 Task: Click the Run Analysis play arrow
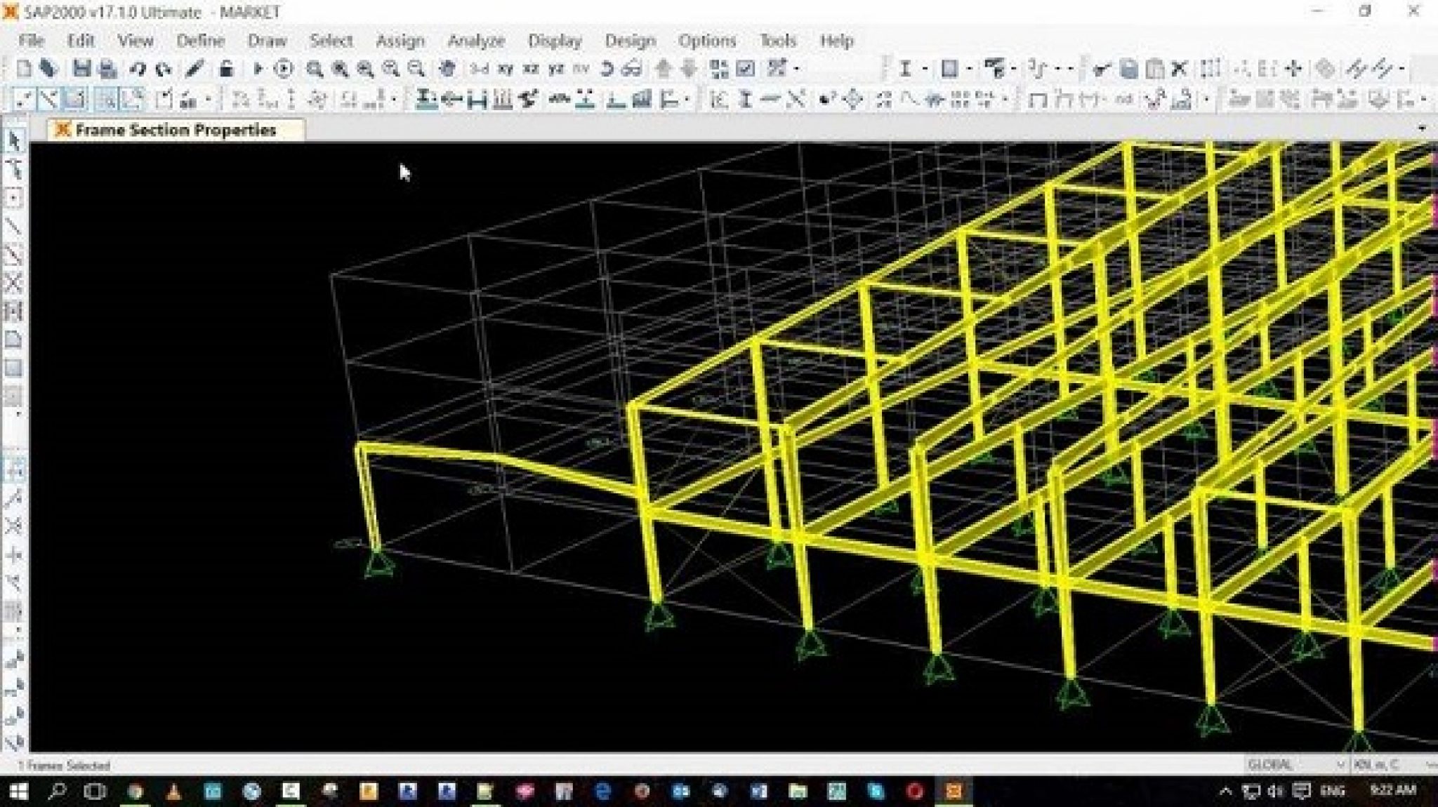point(258,69)
